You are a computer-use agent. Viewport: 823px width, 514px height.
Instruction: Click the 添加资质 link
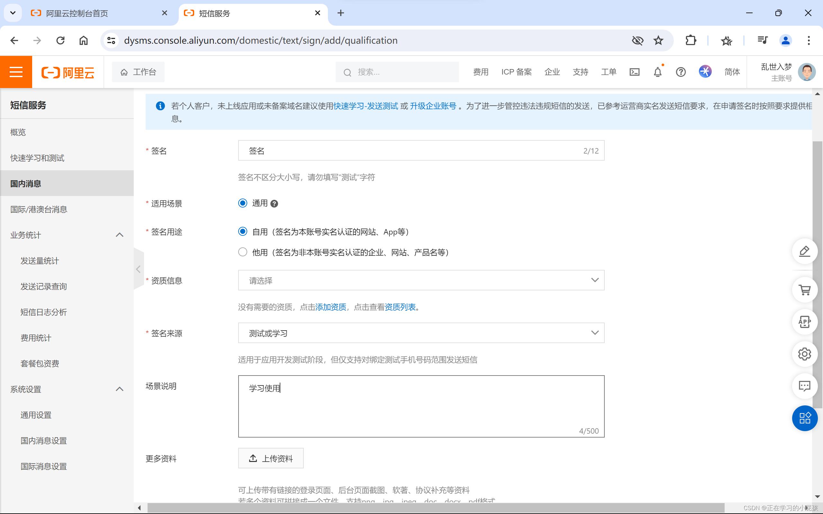[330, 306]
